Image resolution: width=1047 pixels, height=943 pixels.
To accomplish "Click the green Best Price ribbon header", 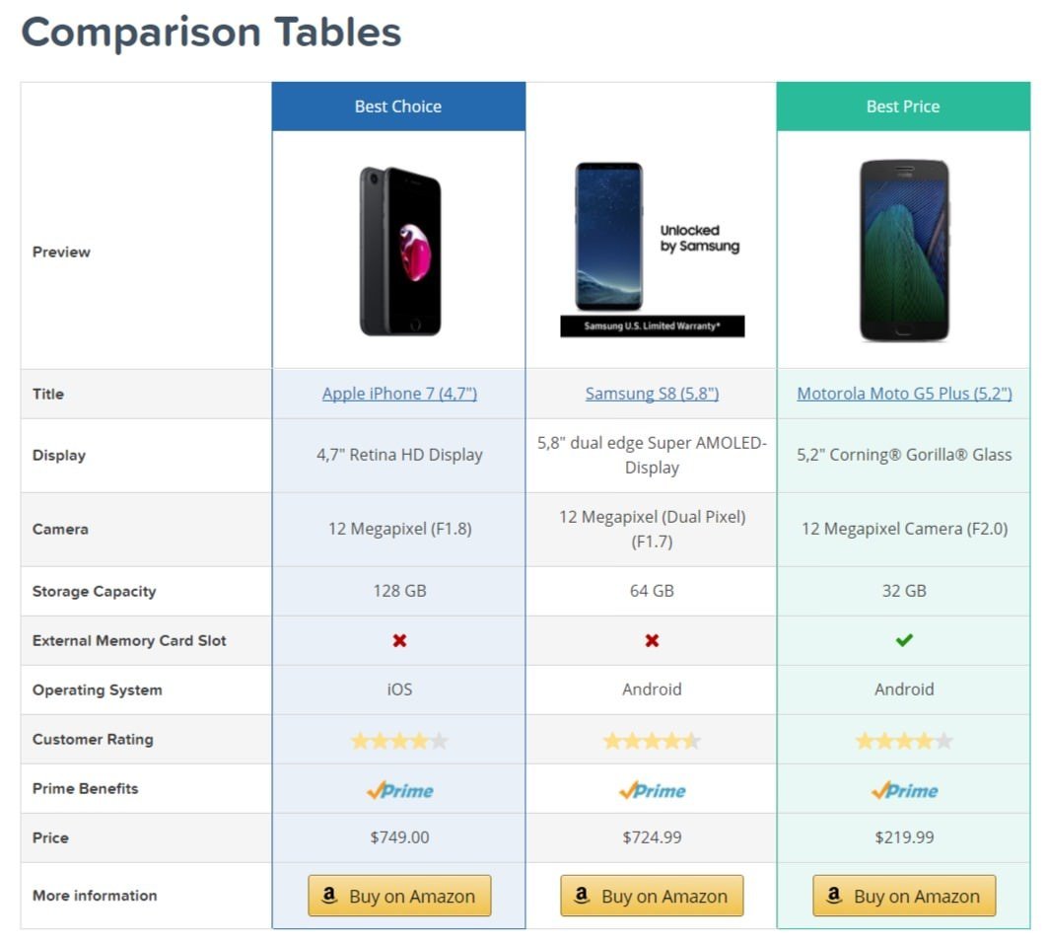I will coord(903,107).
